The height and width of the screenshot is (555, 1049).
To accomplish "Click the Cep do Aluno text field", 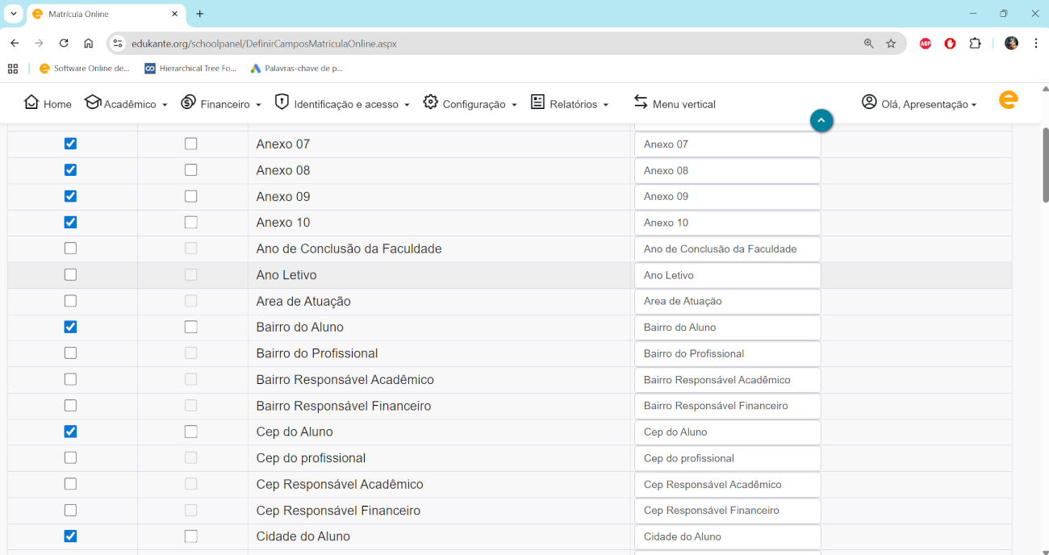I will pos(727,432).
